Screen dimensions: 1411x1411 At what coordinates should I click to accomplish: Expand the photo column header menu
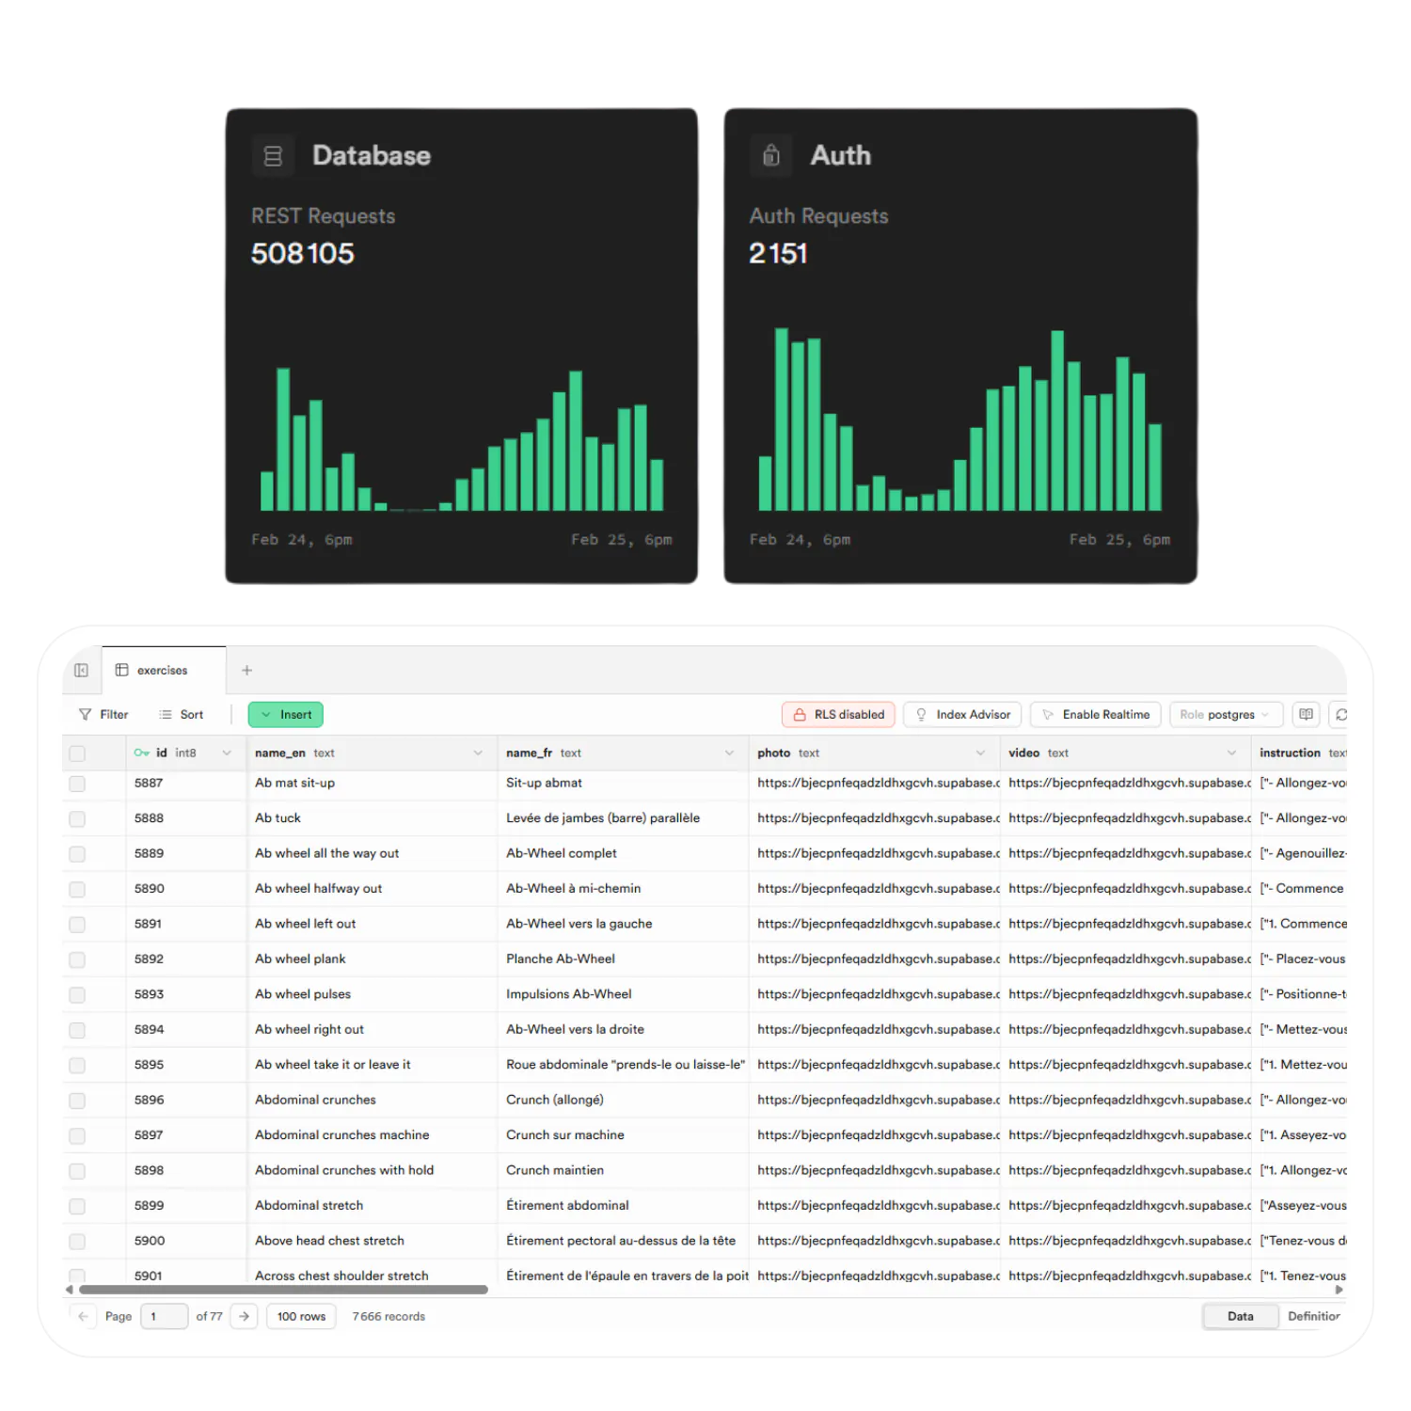(x=980, y=753)
